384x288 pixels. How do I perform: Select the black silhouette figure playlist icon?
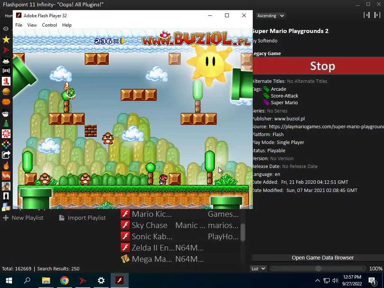(6, 196)
